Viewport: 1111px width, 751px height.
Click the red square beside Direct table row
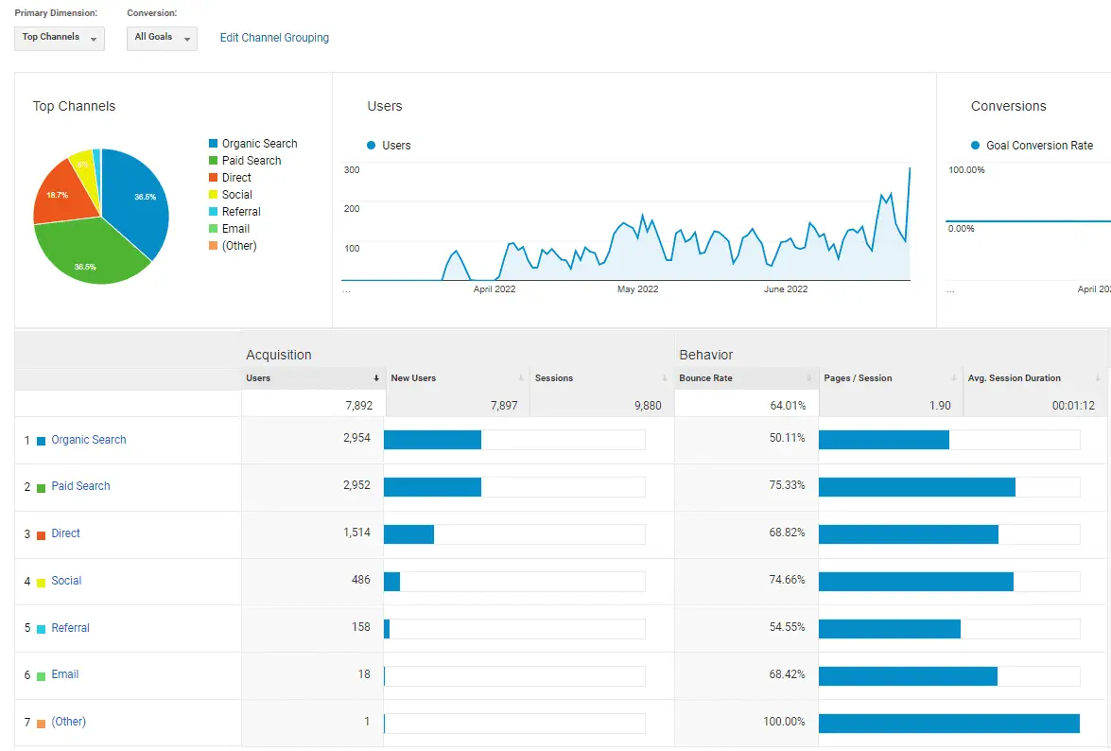[x=42, y=533]
